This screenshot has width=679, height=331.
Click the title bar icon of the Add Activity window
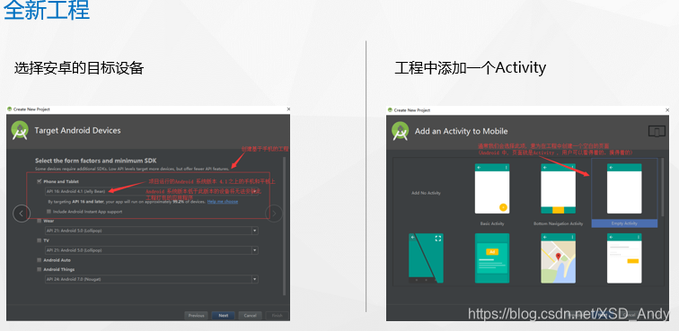tap(390, 110)
